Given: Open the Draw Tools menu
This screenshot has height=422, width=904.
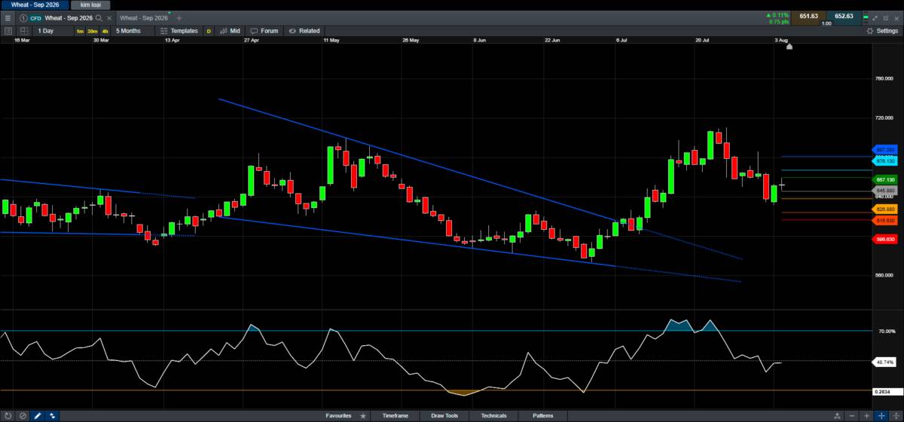Looking at the screenshot, I should coord(444,415).
